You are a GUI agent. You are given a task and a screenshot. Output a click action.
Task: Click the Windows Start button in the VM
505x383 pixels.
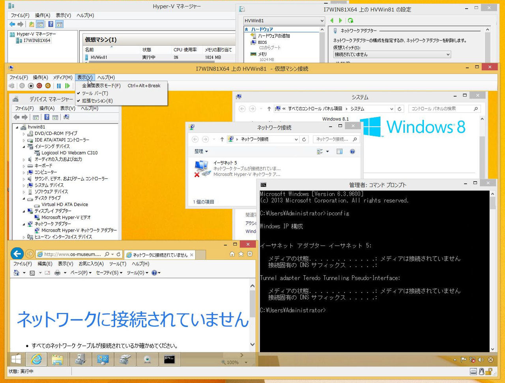[x=16, y=359]
